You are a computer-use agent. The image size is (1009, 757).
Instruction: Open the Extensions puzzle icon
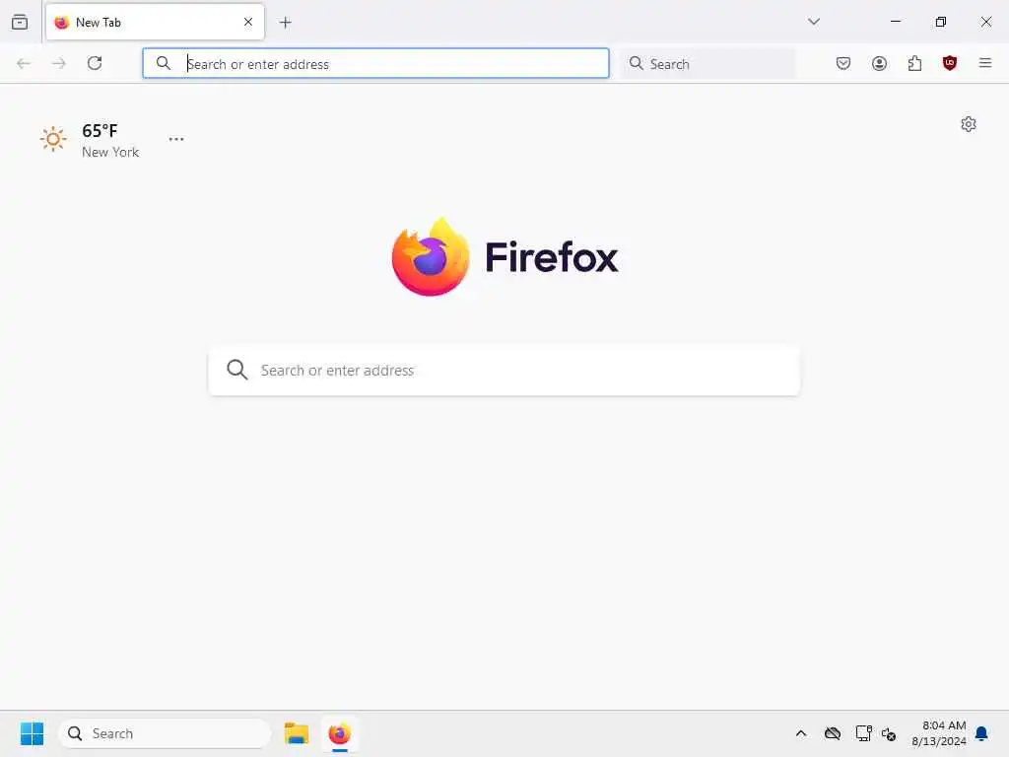(x=914, y=63)
